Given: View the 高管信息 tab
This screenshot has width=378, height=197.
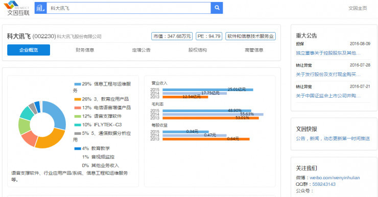Looking at the screenshot, I should 254,50.
